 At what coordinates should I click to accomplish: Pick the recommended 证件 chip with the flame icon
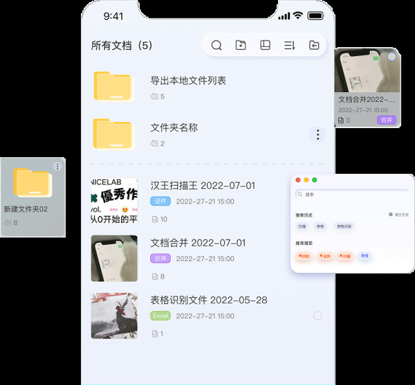click(325, 256)
